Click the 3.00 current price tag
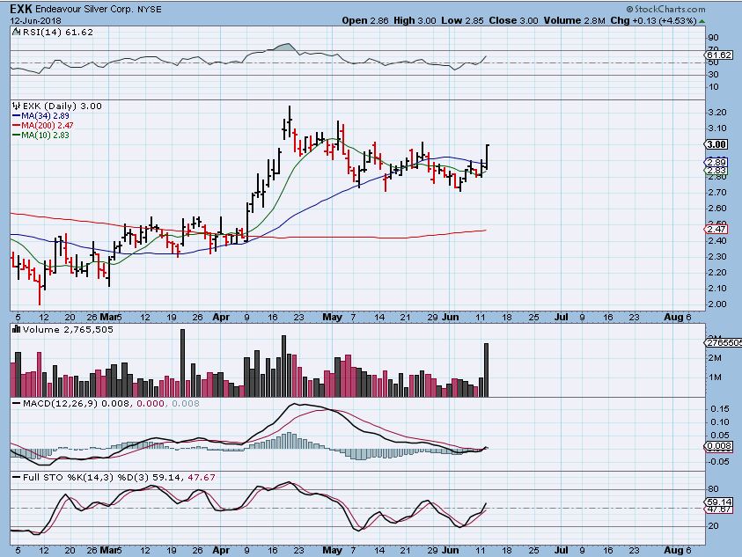Screen dimensions: 742x557 coord(716,144)
